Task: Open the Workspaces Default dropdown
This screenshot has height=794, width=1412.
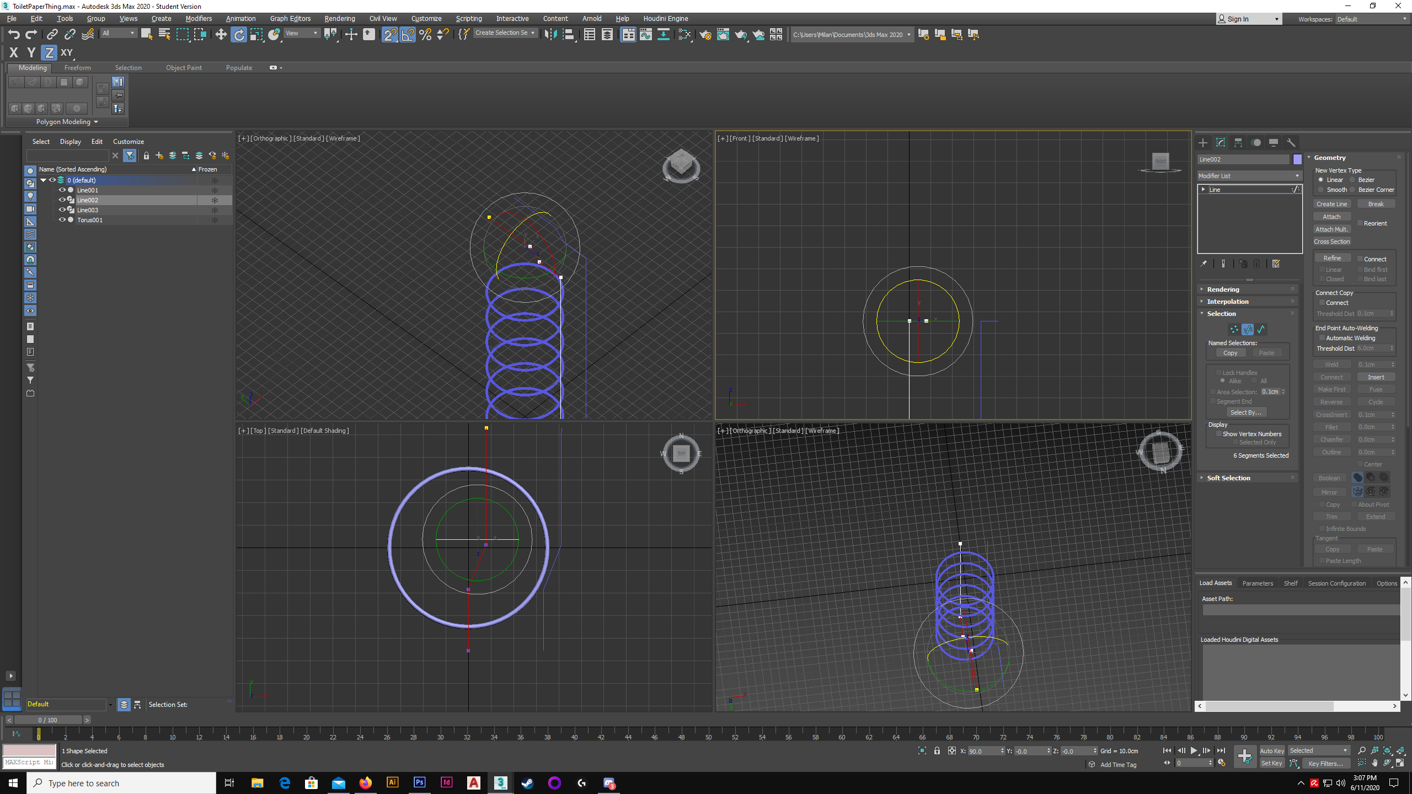Action: (x=1372, y=19)
